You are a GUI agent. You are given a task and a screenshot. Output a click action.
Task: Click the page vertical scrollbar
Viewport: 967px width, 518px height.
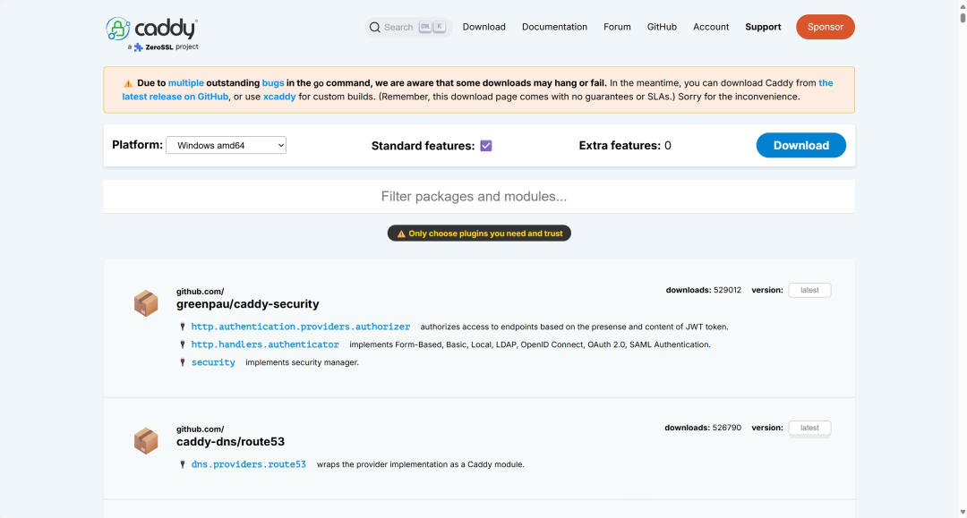961,268
